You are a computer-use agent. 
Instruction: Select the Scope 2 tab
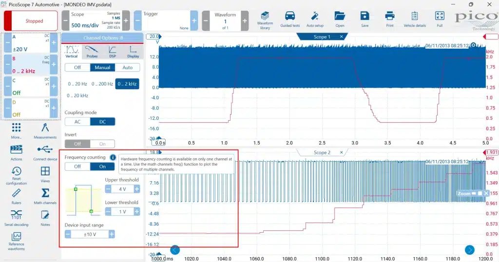click(322, 152)
